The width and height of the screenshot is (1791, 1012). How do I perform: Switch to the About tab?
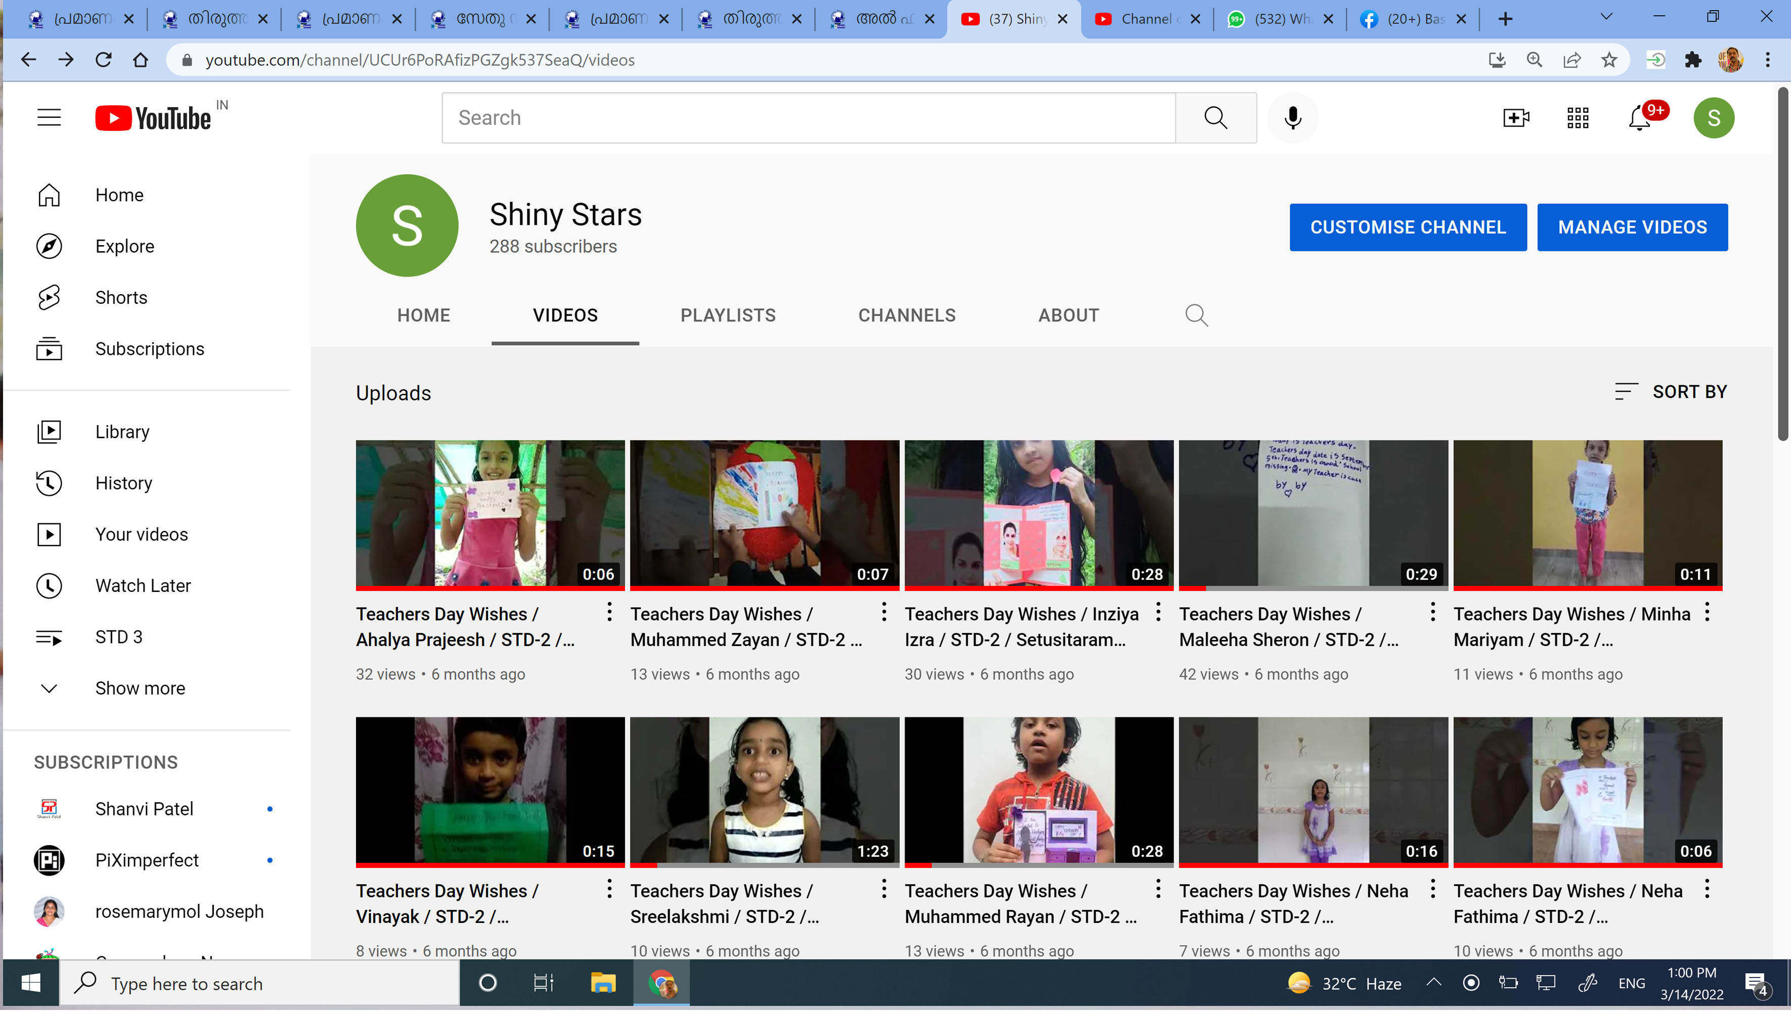click(1068, 315)
